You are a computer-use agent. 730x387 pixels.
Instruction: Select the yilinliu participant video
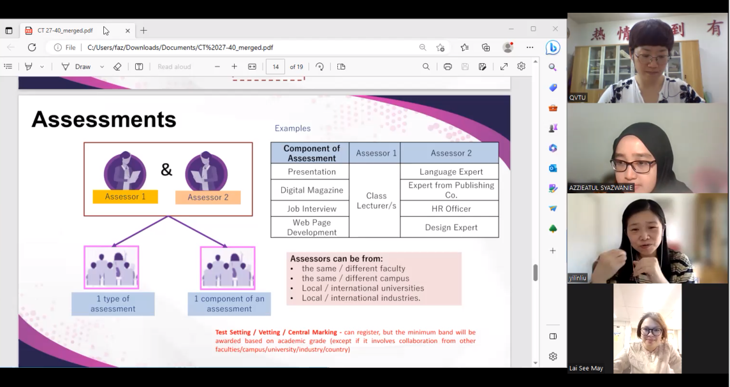point(648,238)
